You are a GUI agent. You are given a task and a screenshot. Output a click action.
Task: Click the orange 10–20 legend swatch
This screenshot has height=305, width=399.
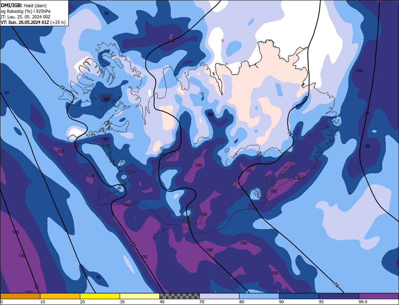[x=60, y=296]
